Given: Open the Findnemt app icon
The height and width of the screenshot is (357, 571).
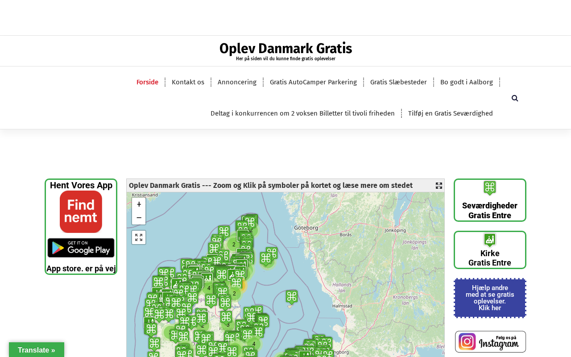Looking at the screenshot, I should point(81,212).
